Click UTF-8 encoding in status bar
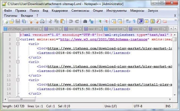This screenshot has width=180, height=111. (138, 106)
